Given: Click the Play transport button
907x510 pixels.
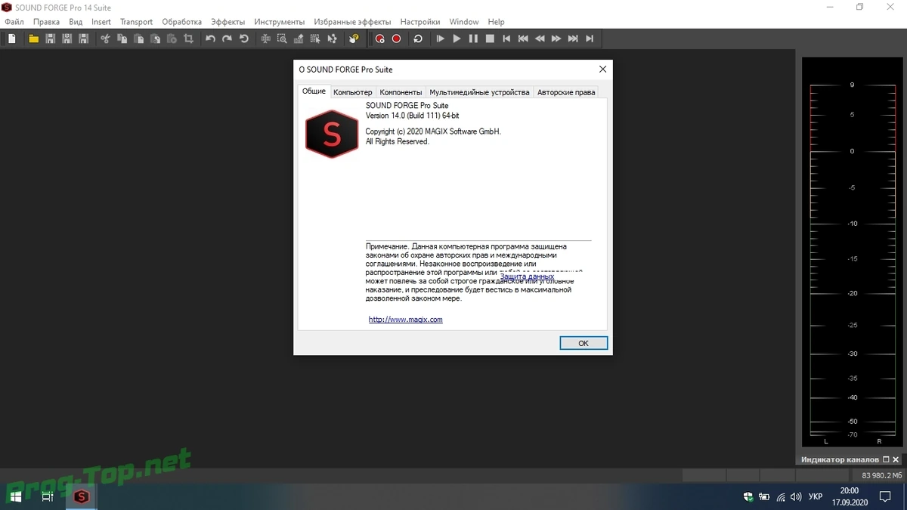Looking at the screenshot, I should 457,39.
